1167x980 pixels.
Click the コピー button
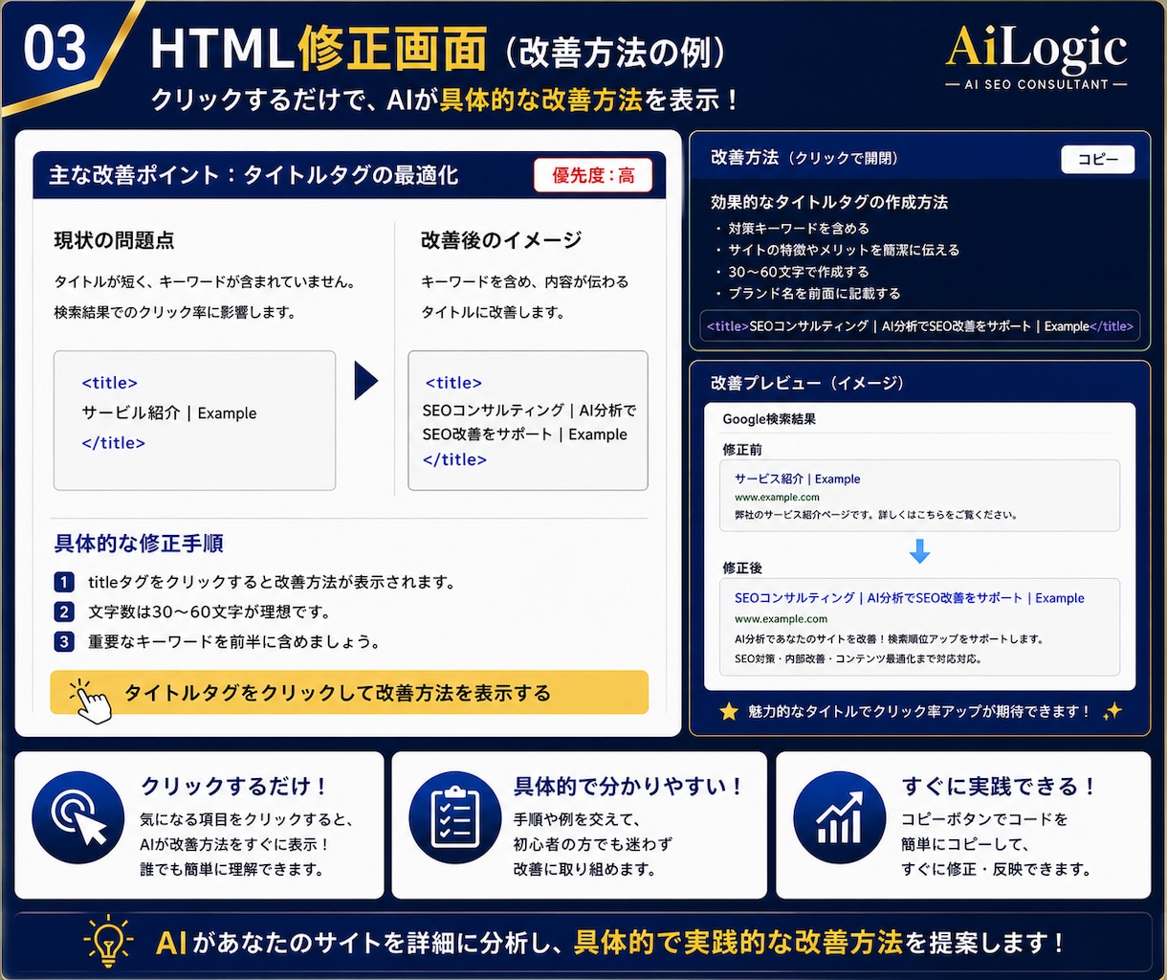pos(1098,160)
